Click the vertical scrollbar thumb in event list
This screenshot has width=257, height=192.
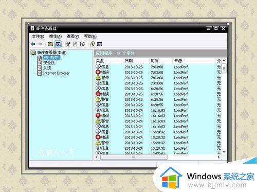click(x=224, y=68)
